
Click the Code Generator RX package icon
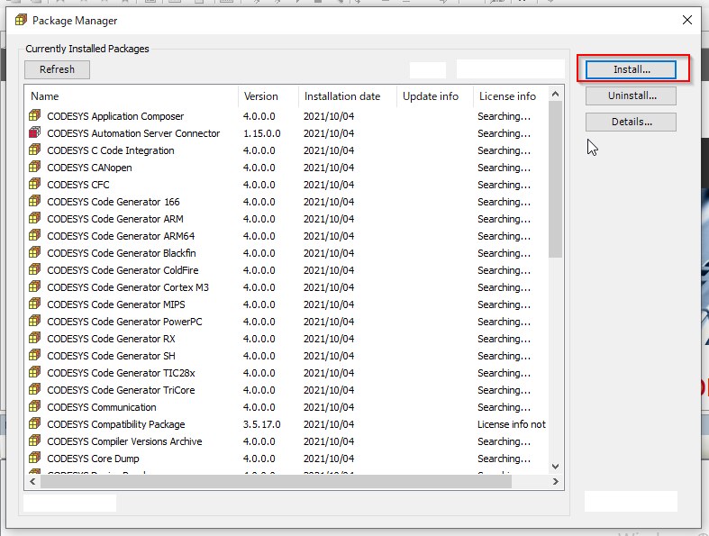point(35,338)
